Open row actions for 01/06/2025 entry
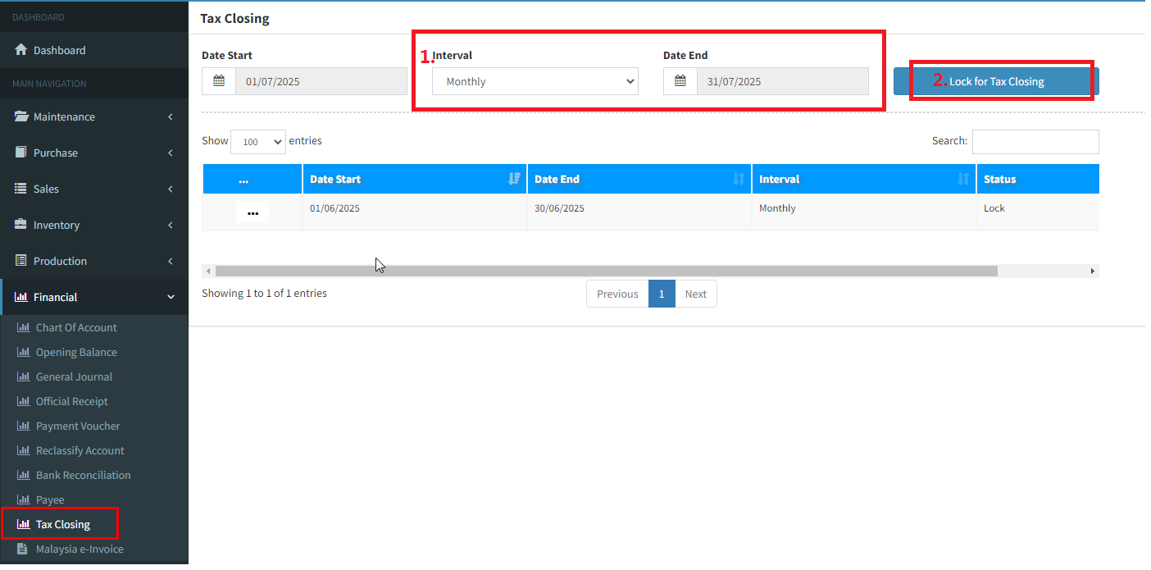The width and height of the screenshot is (1151, 570). click(252, 212)
